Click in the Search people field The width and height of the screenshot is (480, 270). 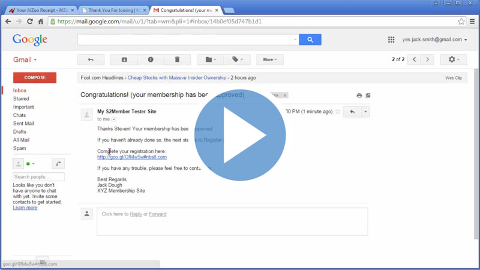pos(39,177)
